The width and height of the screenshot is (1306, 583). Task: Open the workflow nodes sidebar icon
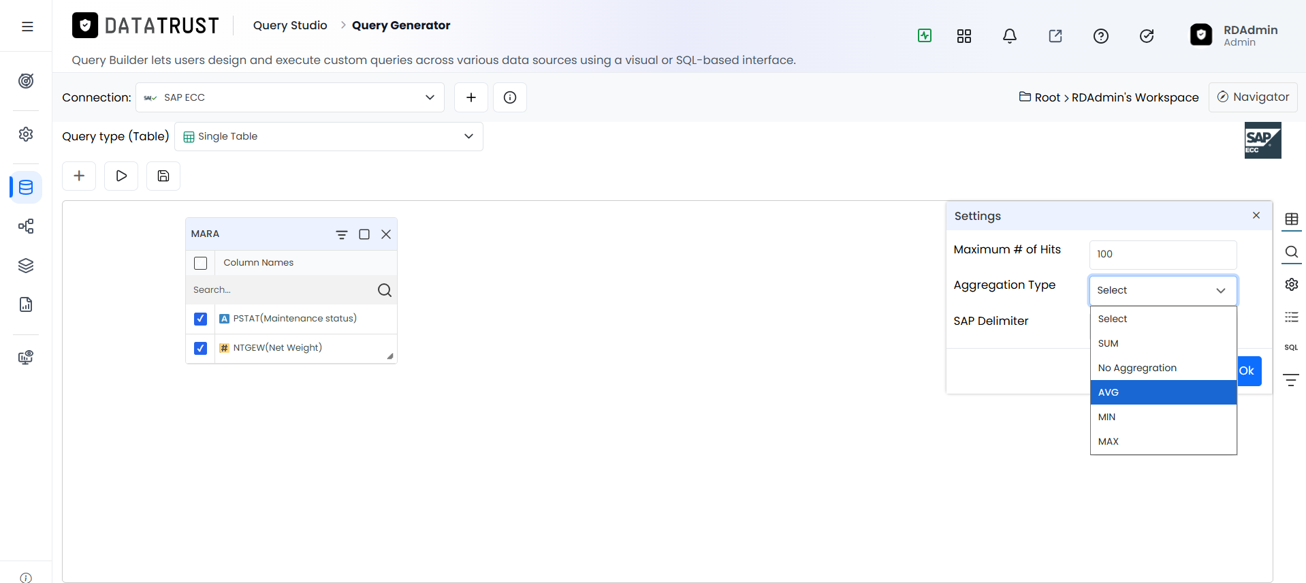click(x=26, y=226)
